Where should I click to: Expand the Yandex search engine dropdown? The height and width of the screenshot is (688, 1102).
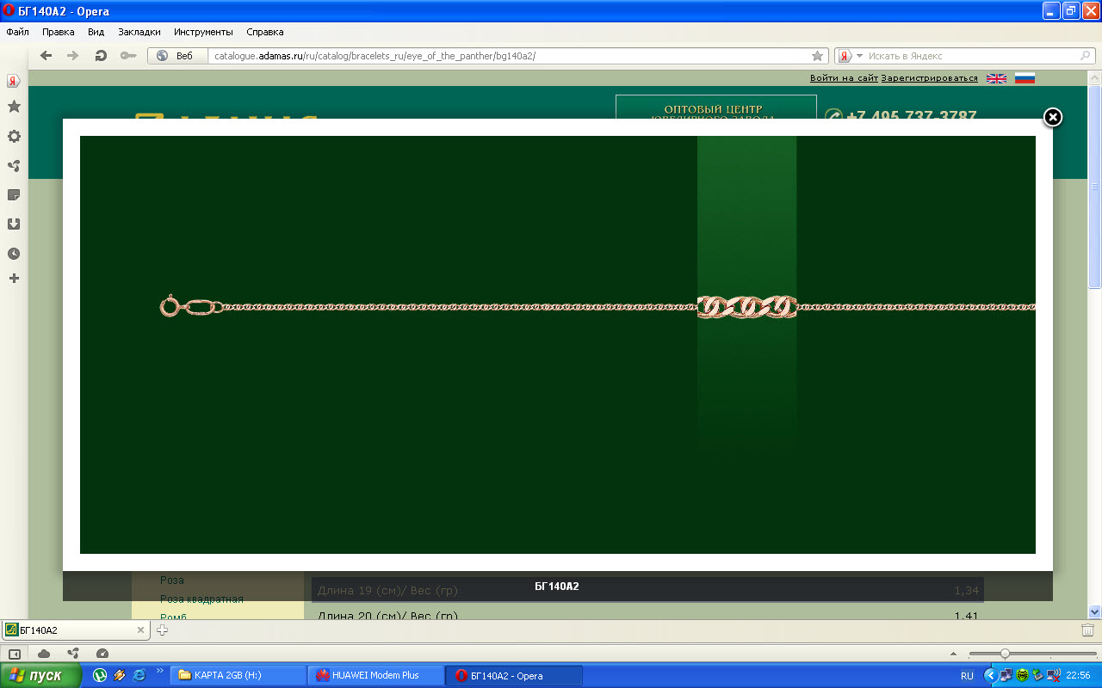pos(859,56)
